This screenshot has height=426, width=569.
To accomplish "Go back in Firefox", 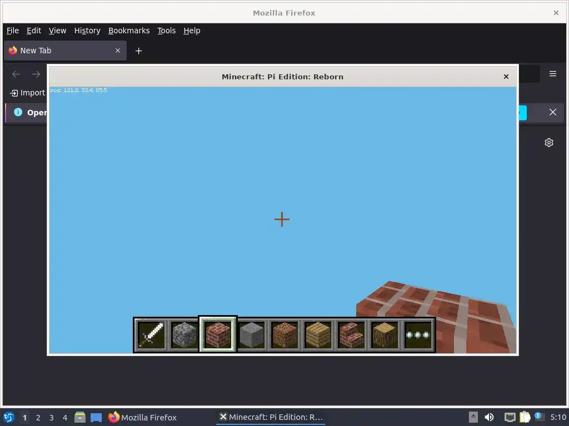I will coord(16,74).
